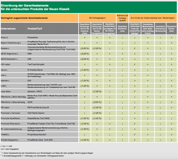Select 'Provinzial L Hannover' company cell
The image size is (178, 159).
[10, 113]
